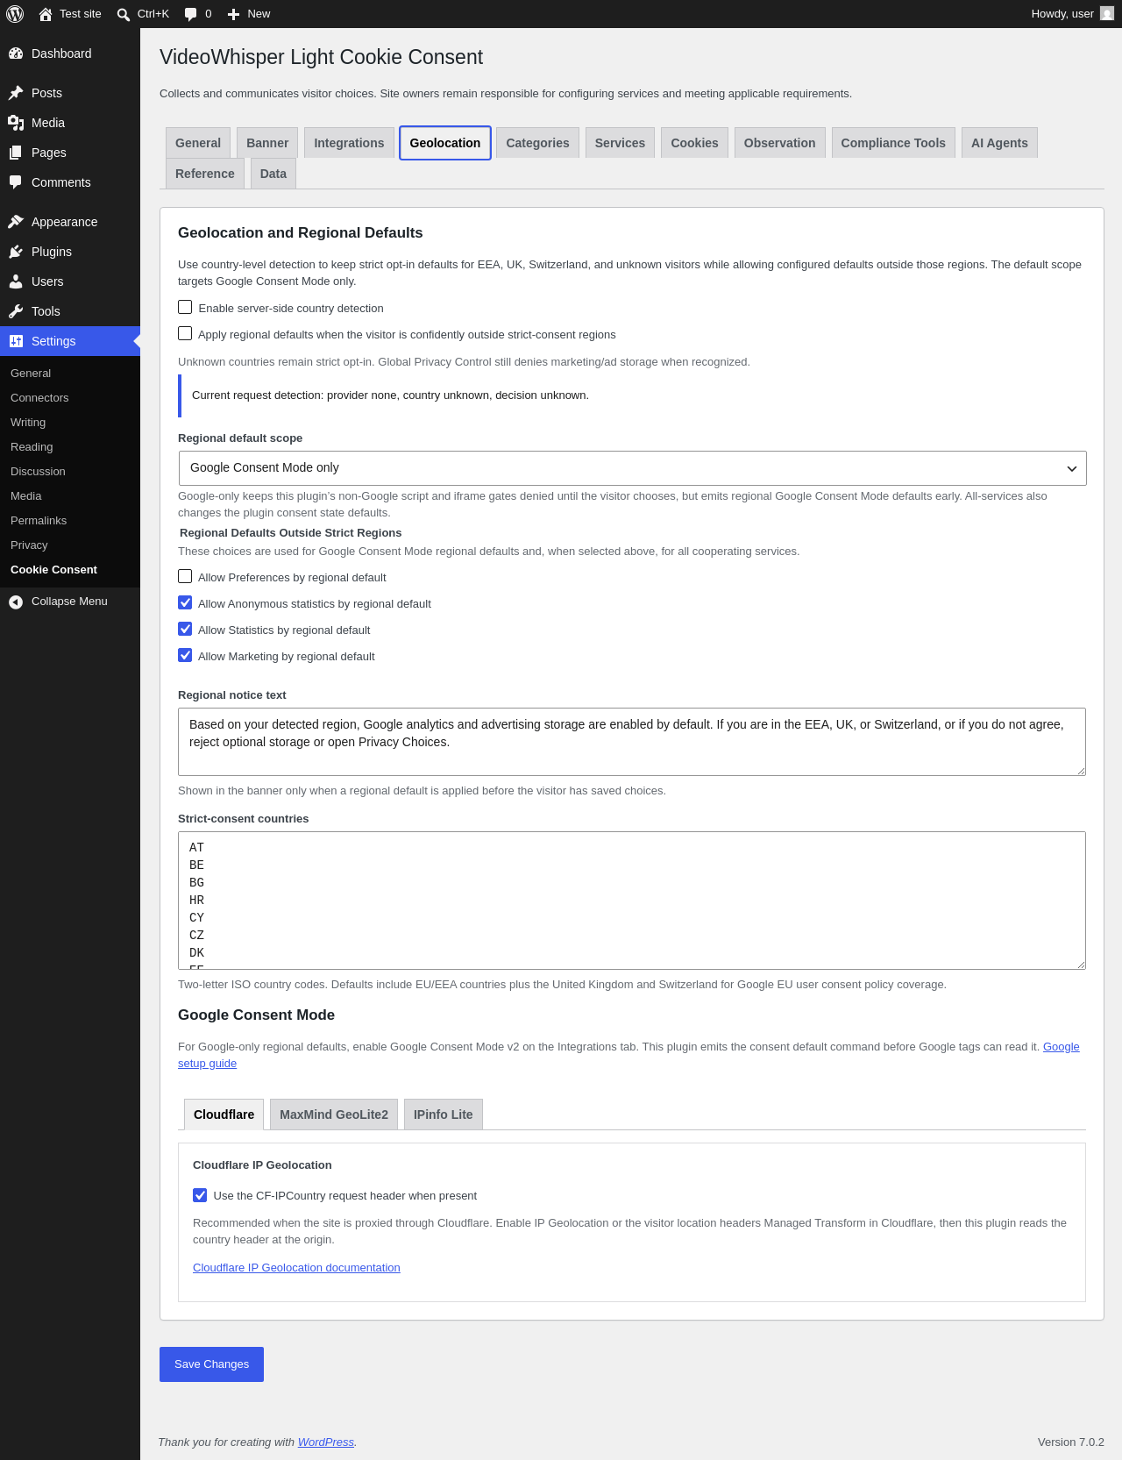Enable server-side country detection checkbox
This screenshot has height=1460, width=1122.
point(185,307)
